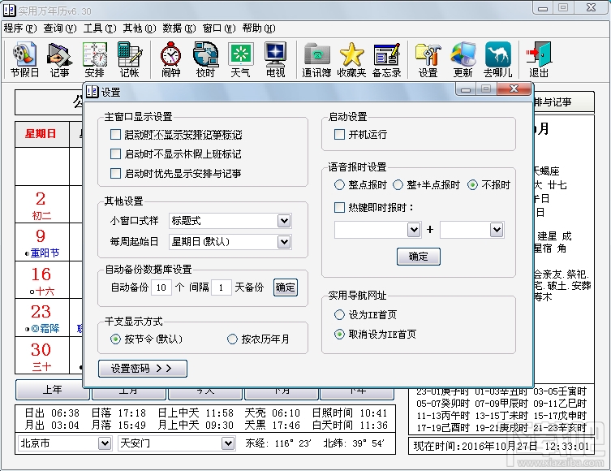611x471 pixels.
Task: Click 确定 in 自动备份数据库设置 group
Action: coord(286,287)
